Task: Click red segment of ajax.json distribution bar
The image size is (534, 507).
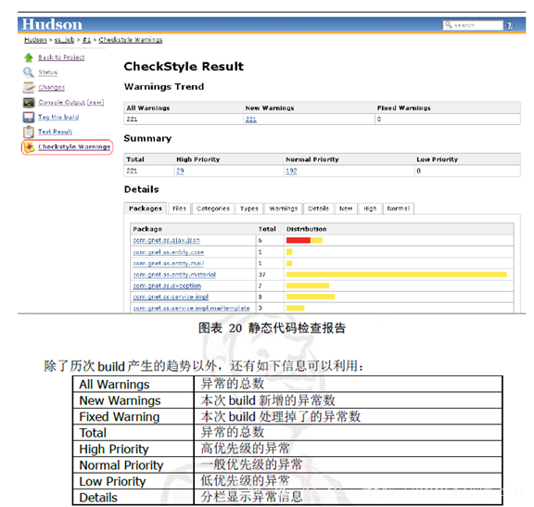Action: pyautogui.click(x=299, y=240)
